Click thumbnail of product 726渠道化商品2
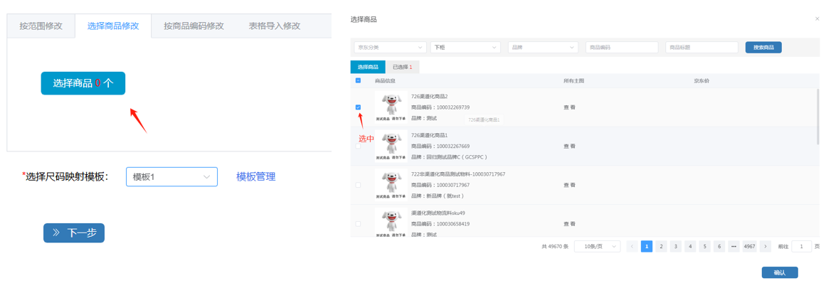Image resolution: width=826 pixels, height=288 pixels. 391,107
